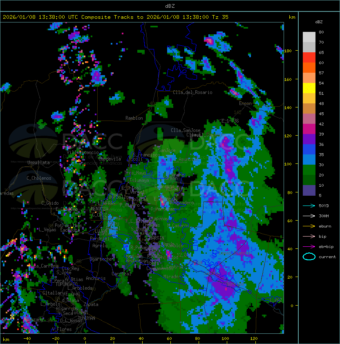Viewport: 340px width, 344px height.
Task: Select the dark orange 57-60 dBZ swatch
Action: click(309, 68)
